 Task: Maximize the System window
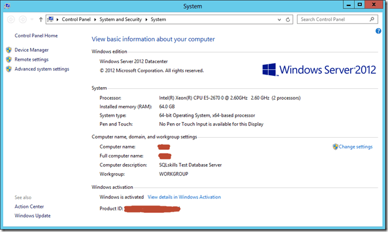point(360,5)
